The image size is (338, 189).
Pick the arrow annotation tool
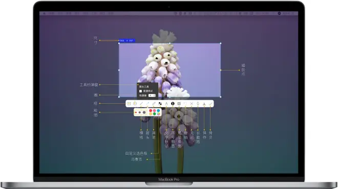tap(147, 104)
